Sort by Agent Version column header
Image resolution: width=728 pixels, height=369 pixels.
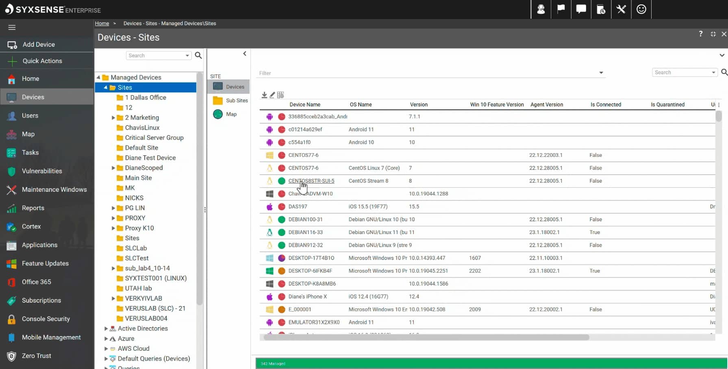(x=547, y=104)
